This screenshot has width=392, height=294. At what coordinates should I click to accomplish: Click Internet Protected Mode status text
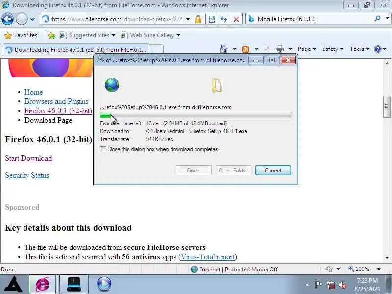point(239,269)
